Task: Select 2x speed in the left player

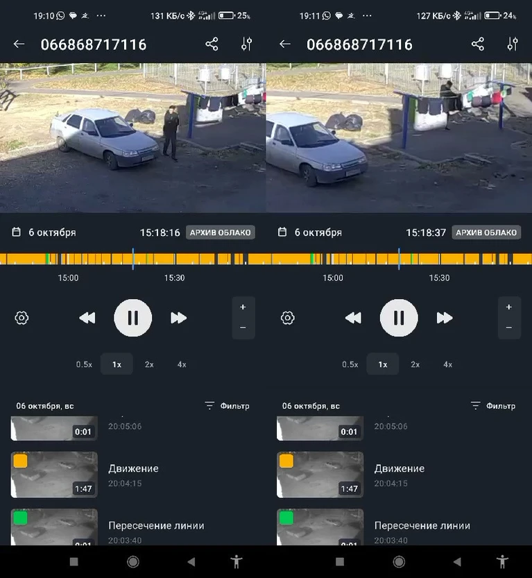Action: 149,364
